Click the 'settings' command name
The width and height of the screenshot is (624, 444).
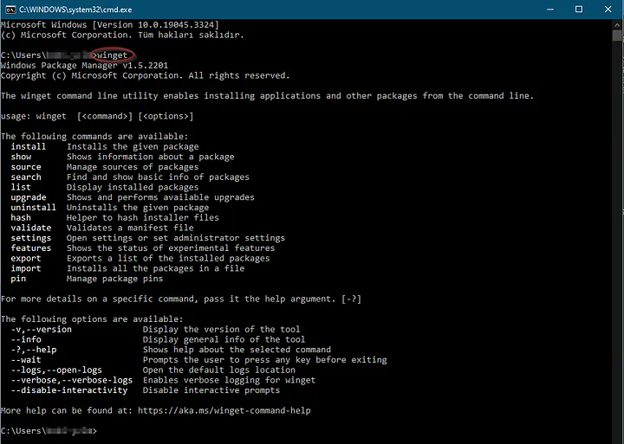tap(31, 238)
